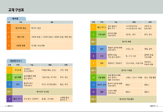Screen dimensions: 163x112
Task: Click the "유용한 표현" topic cell
Action: [x=21, y=46]
